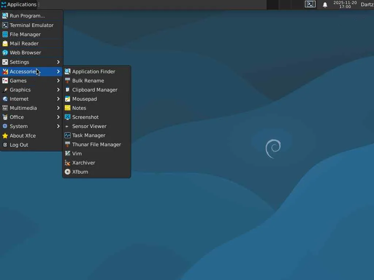Viewport: 374px width, 280px height.
Task: Click the Vim icon
Action: [68, 153]
